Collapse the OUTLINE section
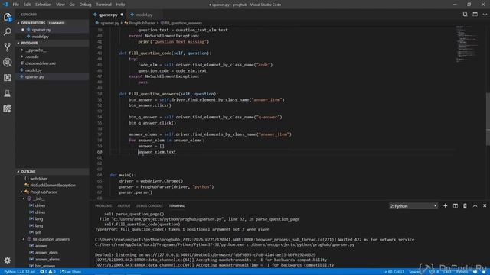 [x=18, y=172]
